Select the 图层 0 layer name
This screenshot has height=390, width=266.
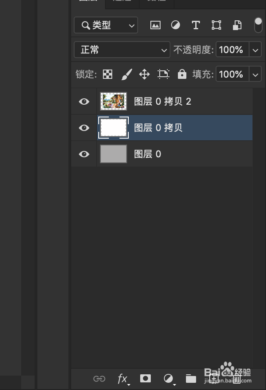[x=148, y=154]
